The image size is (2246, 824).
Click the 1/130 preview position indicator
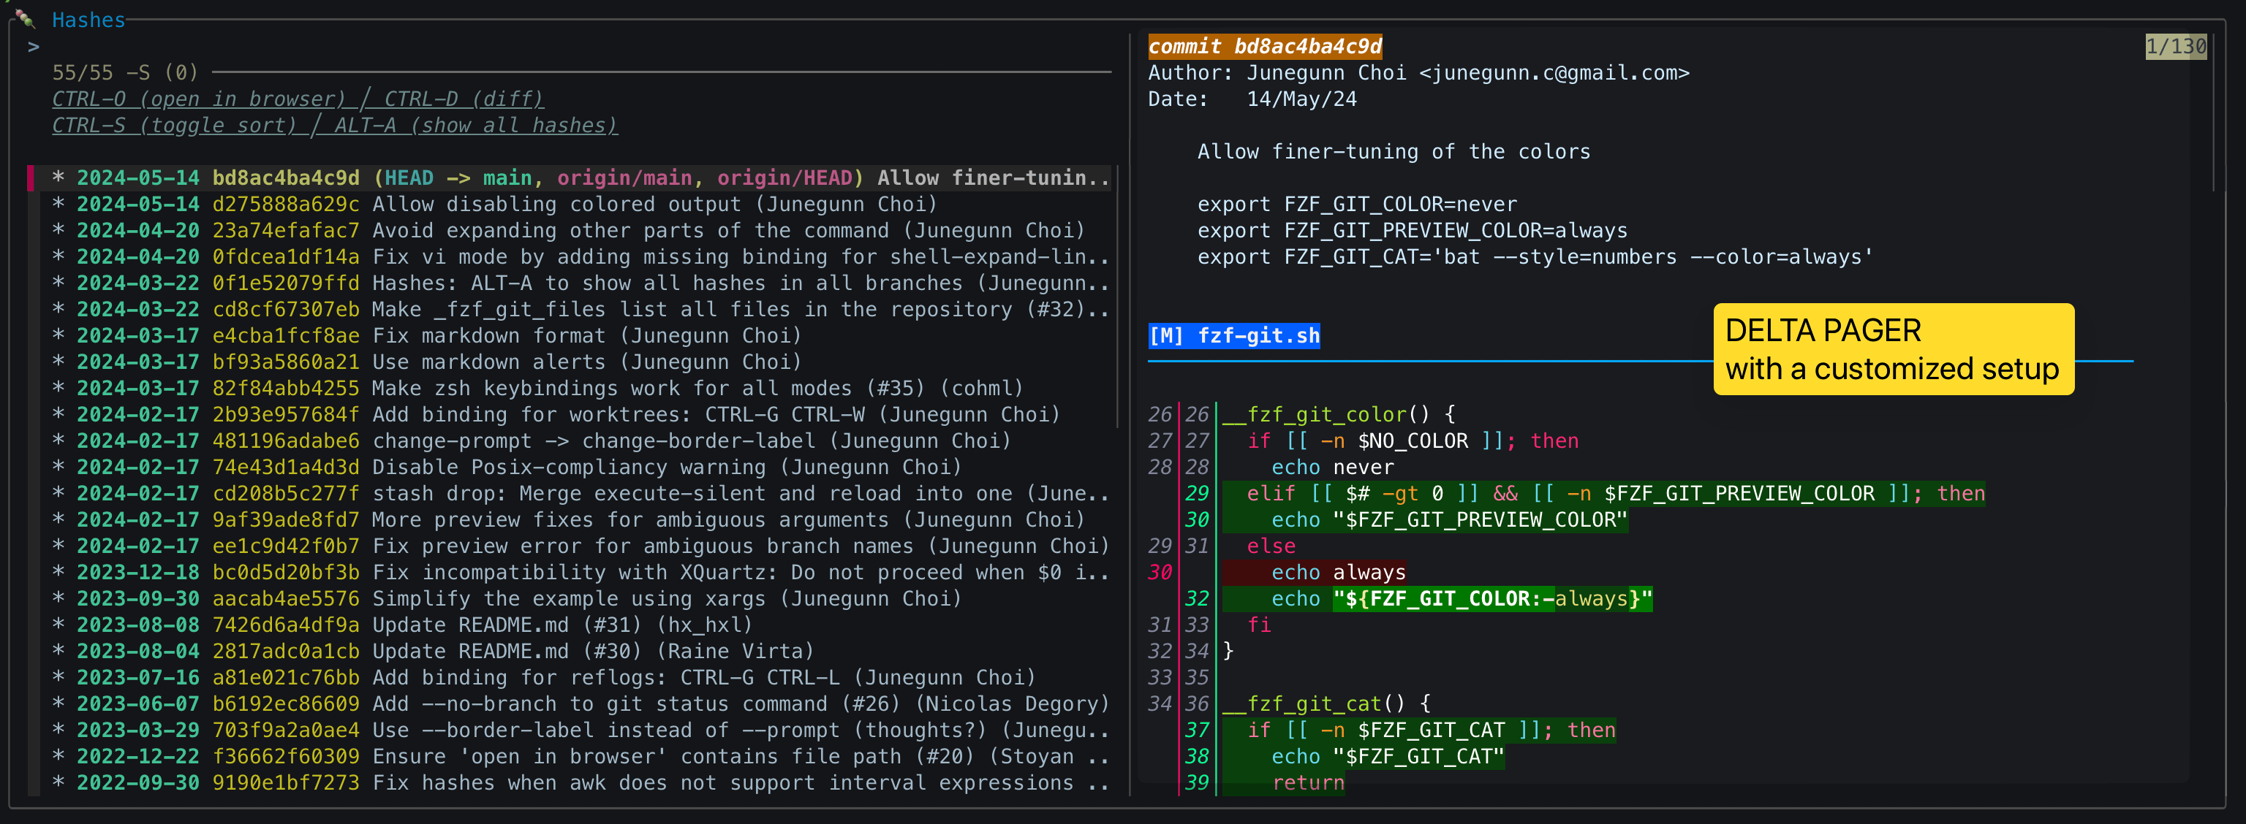[2175, 46]
